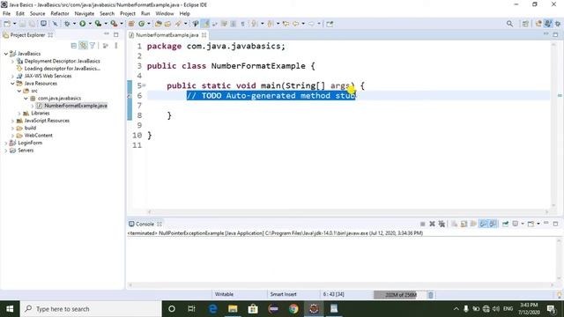The image size is (564, 317).
Task: Click the Windows Start button
Action: (10, 309)
